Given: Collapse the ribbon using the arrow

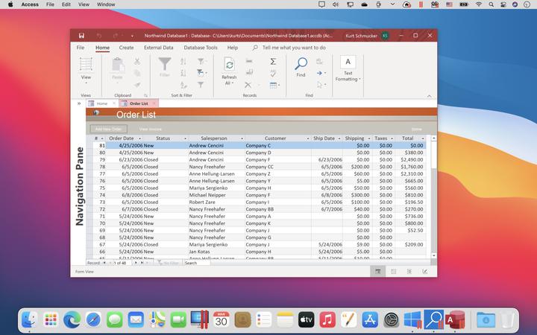Looking at the screenshot, I should (x=429, y=96).
